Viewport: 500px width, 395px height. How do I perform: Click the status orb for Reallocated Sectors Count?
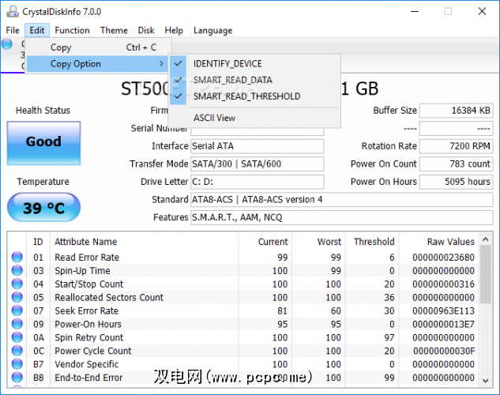pyautogui.click(x=17, y=298)
